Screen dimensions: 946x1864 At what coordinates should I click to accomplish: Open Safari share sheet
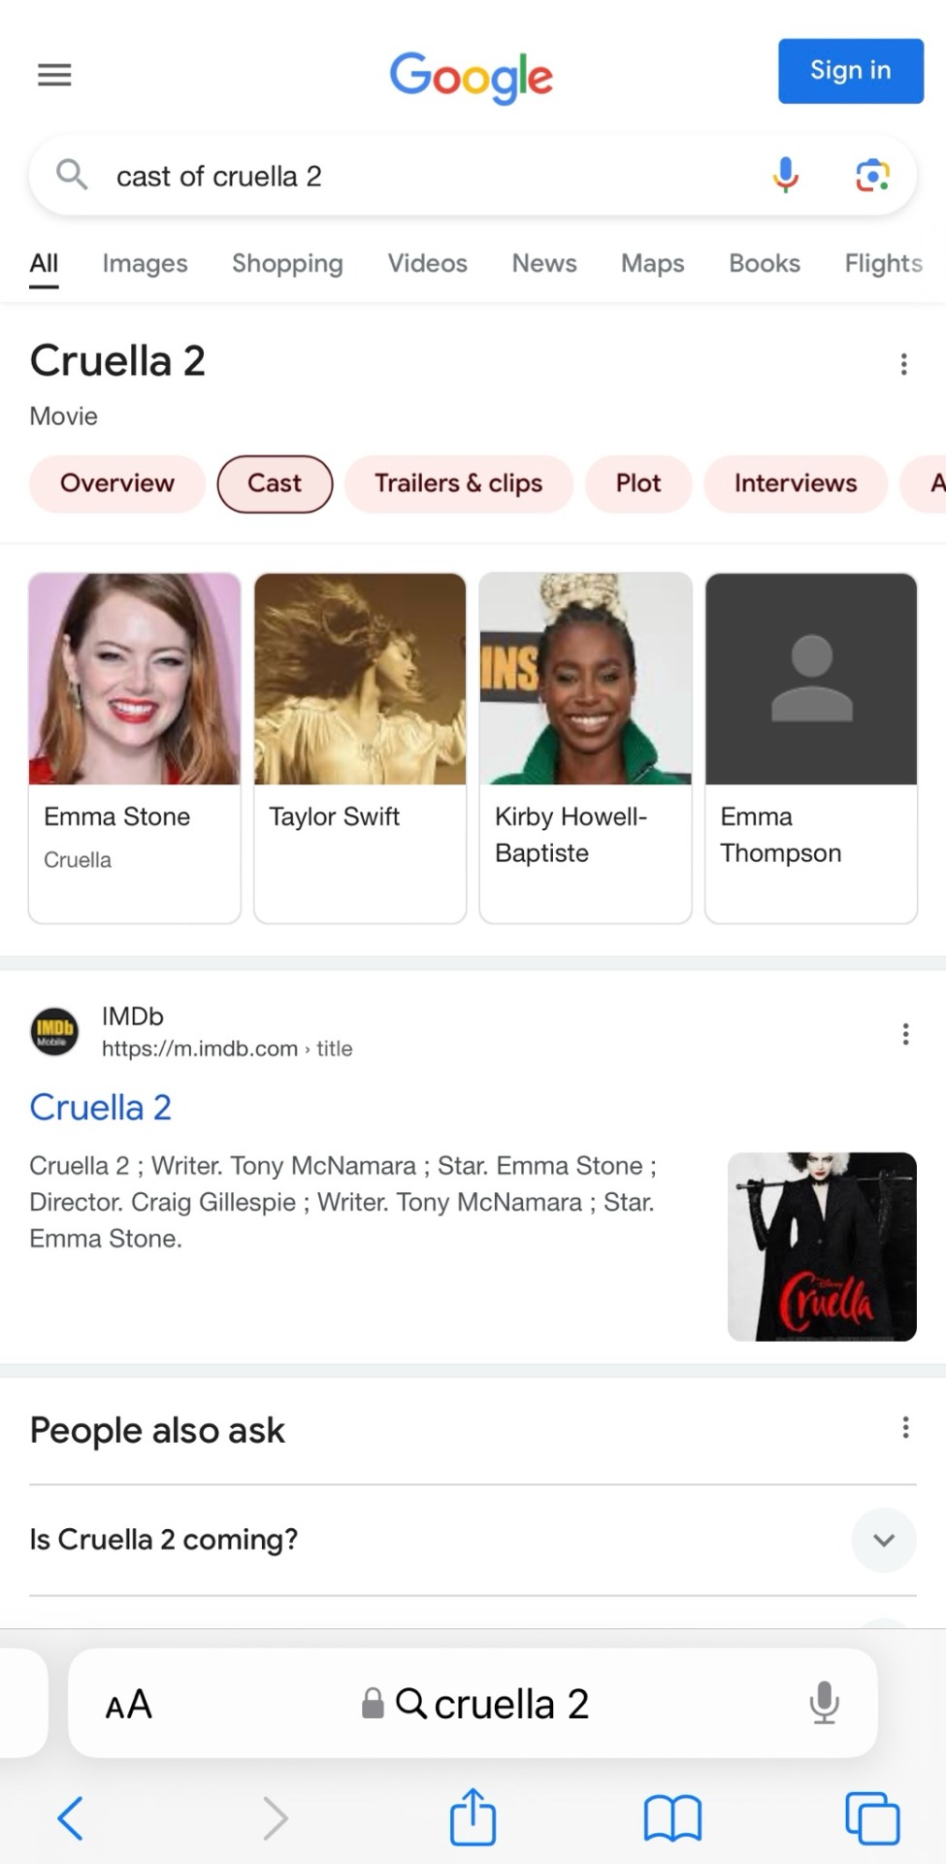pos(473,1815)
